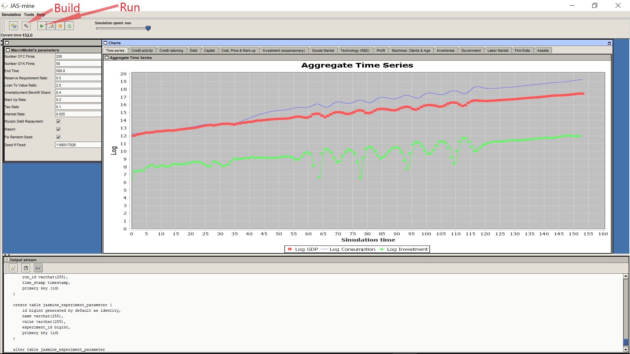Viewport: 630px width, 354px height.
Task: Click the Interest Rate input field
Action: click(x=78, y=114)
